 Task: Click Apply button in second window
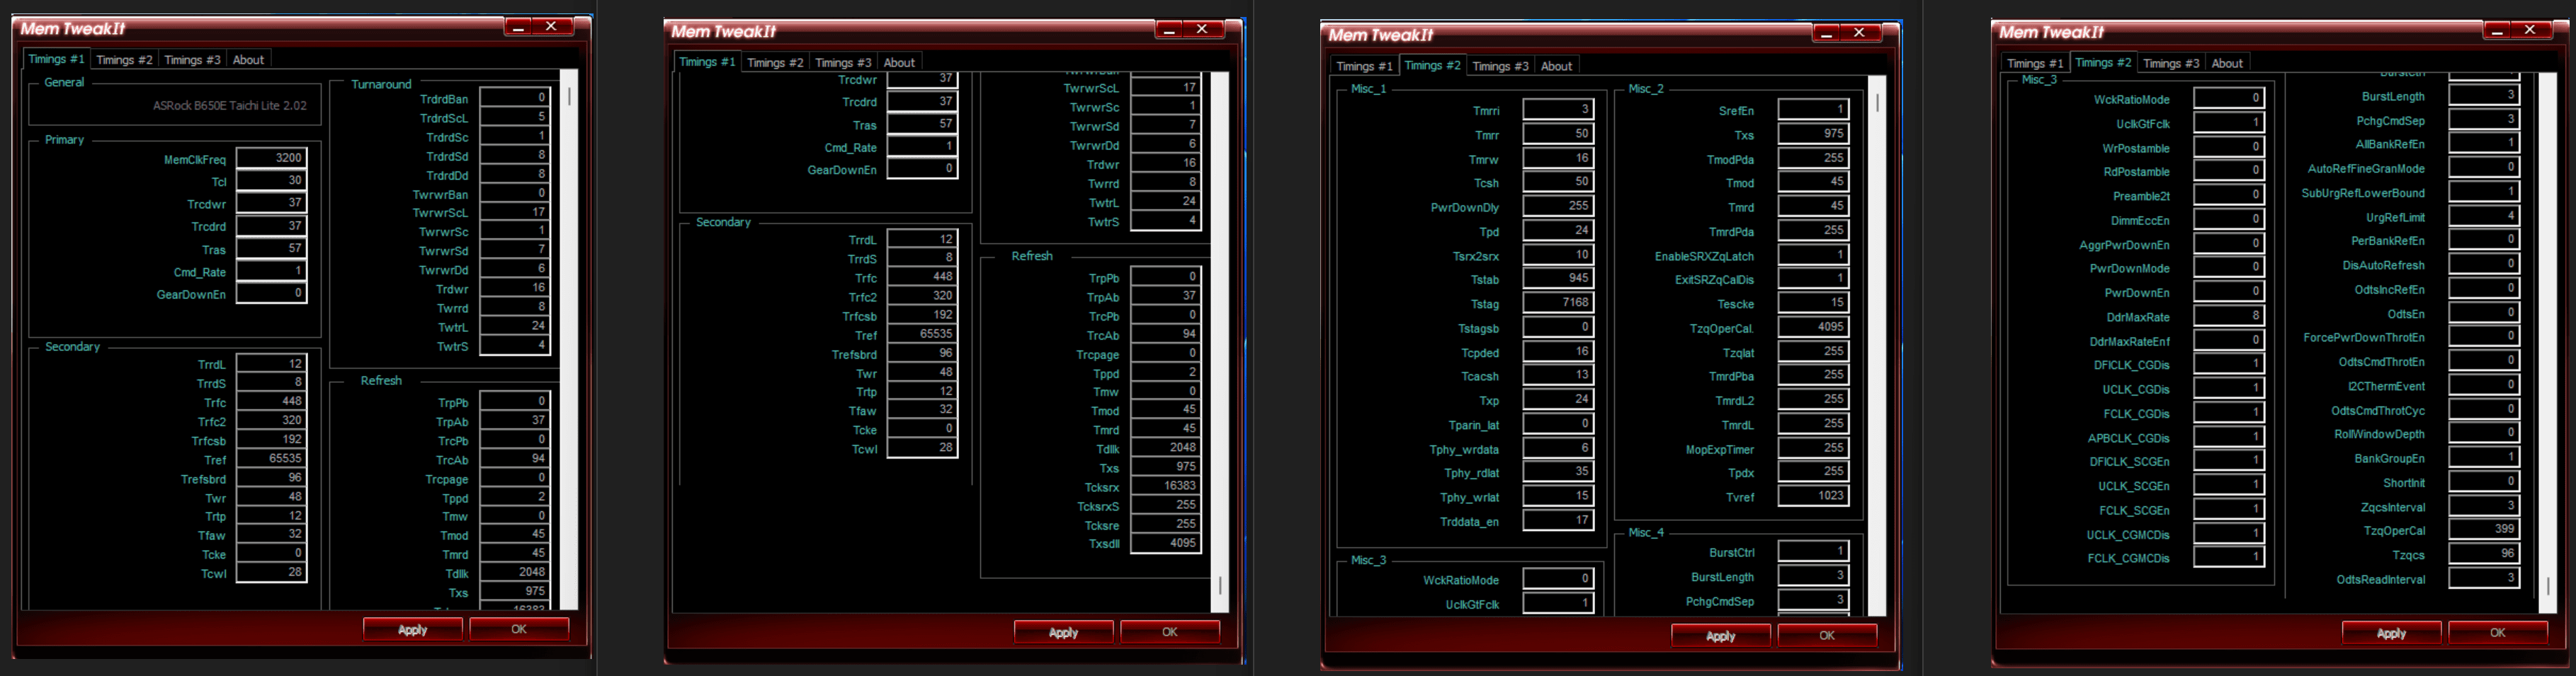1064,632
